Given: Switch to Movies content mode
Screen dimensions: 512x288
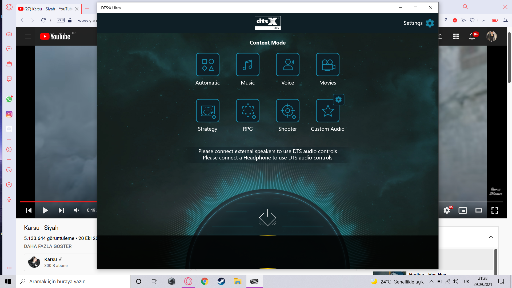Looking at the screenshot, I should (327, 65).
